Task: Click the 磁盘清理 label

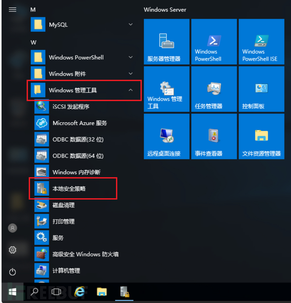Action: [64, 205]
